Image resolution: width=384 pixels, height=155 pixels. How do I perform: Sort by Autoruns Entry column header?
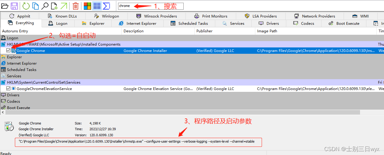coord(61,31)
